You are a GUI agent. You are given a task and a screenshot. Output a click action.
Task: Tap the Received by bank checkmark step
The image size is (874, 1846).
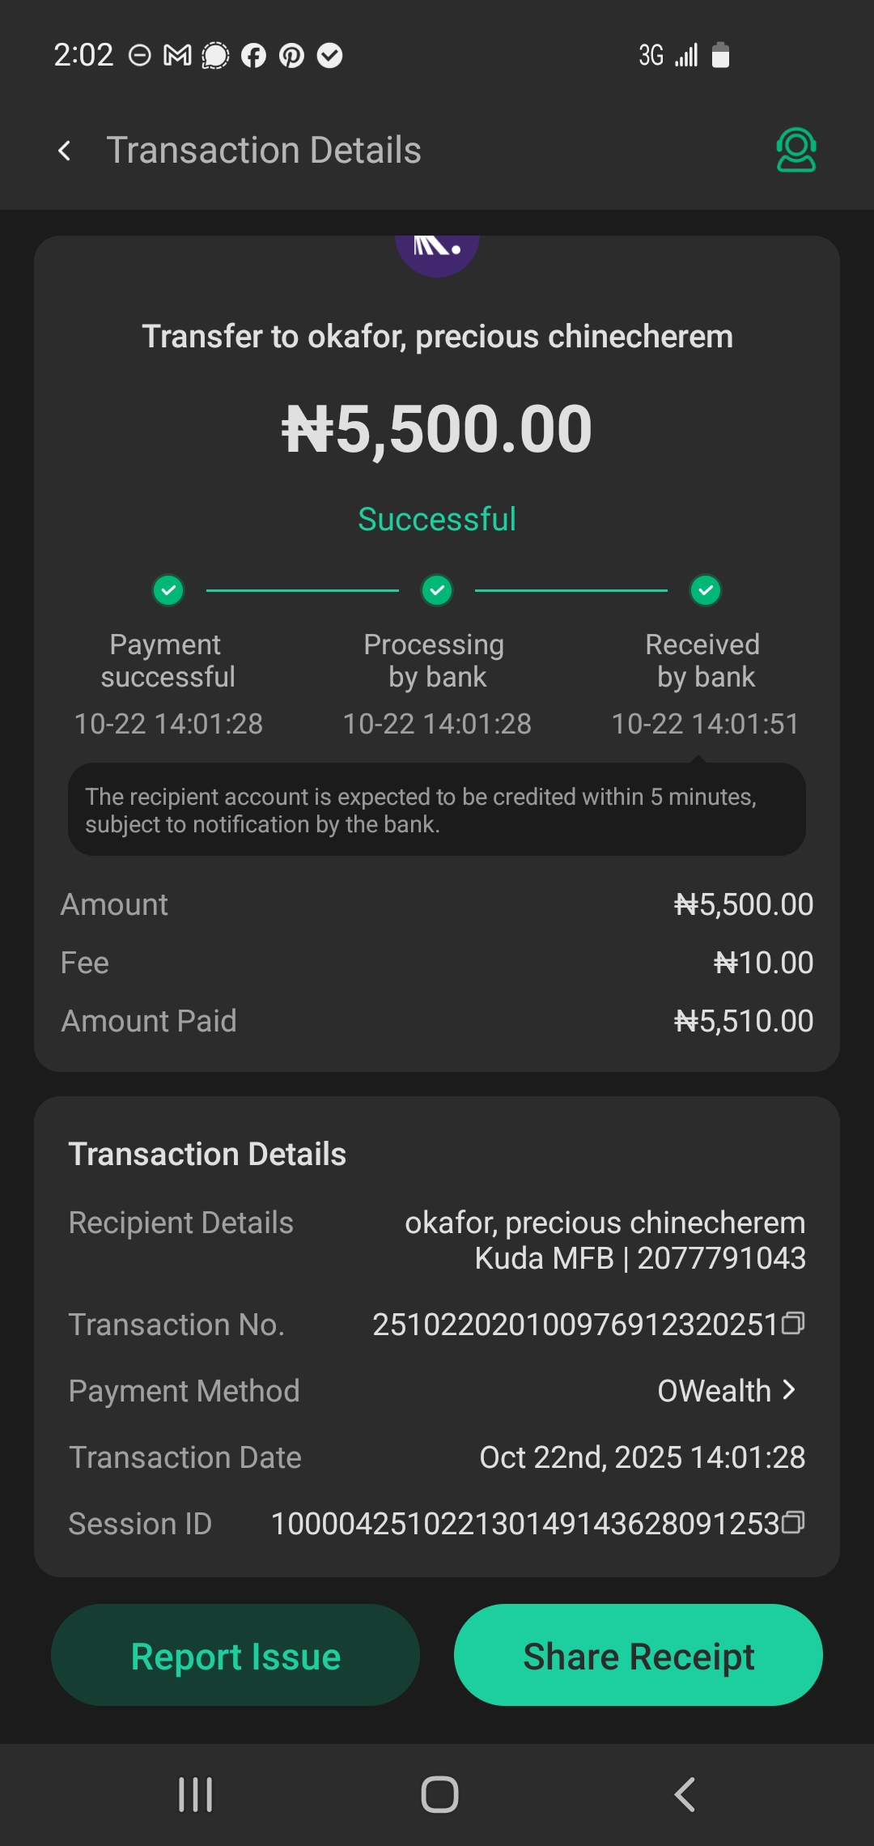(x=706, y=590)
